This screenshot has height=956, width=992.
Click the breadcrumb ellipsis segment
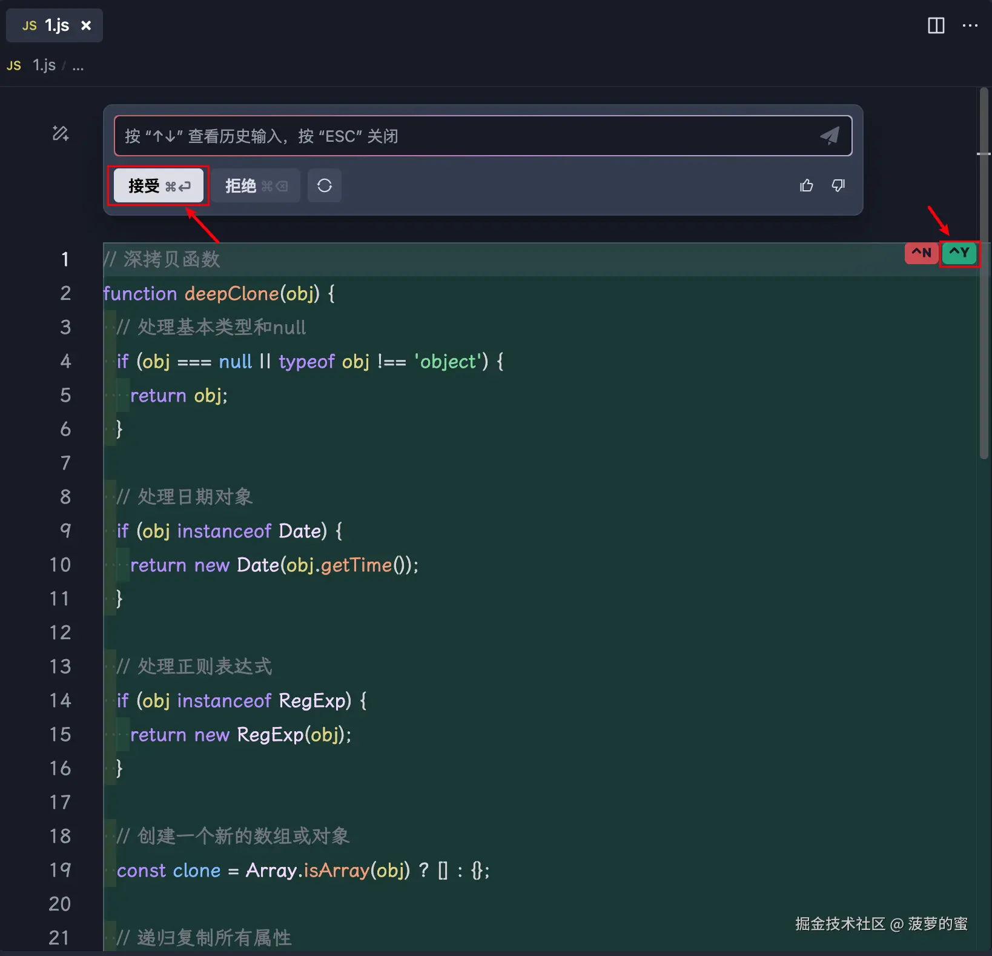coord(78,67)
